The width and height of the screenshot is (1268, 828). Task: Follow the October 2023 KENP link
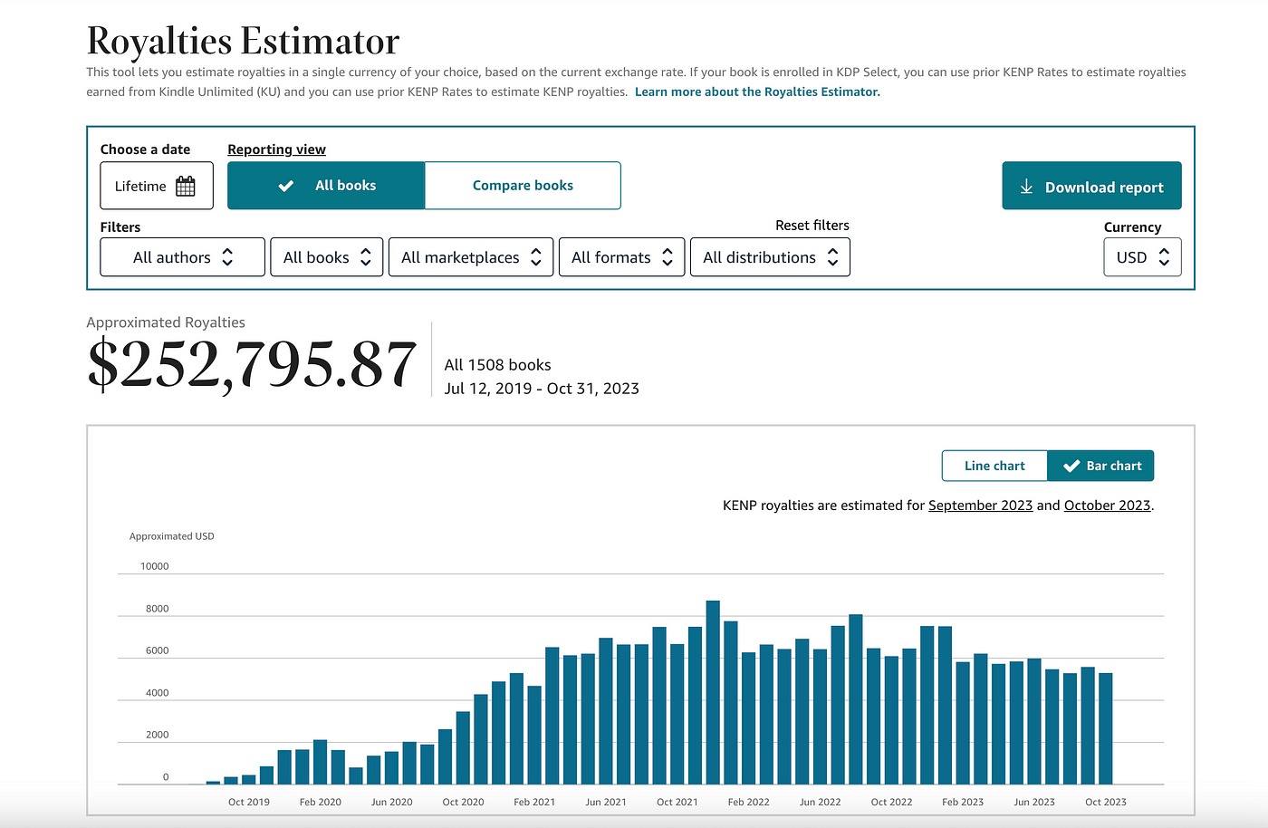click(x=1107, y=505)
